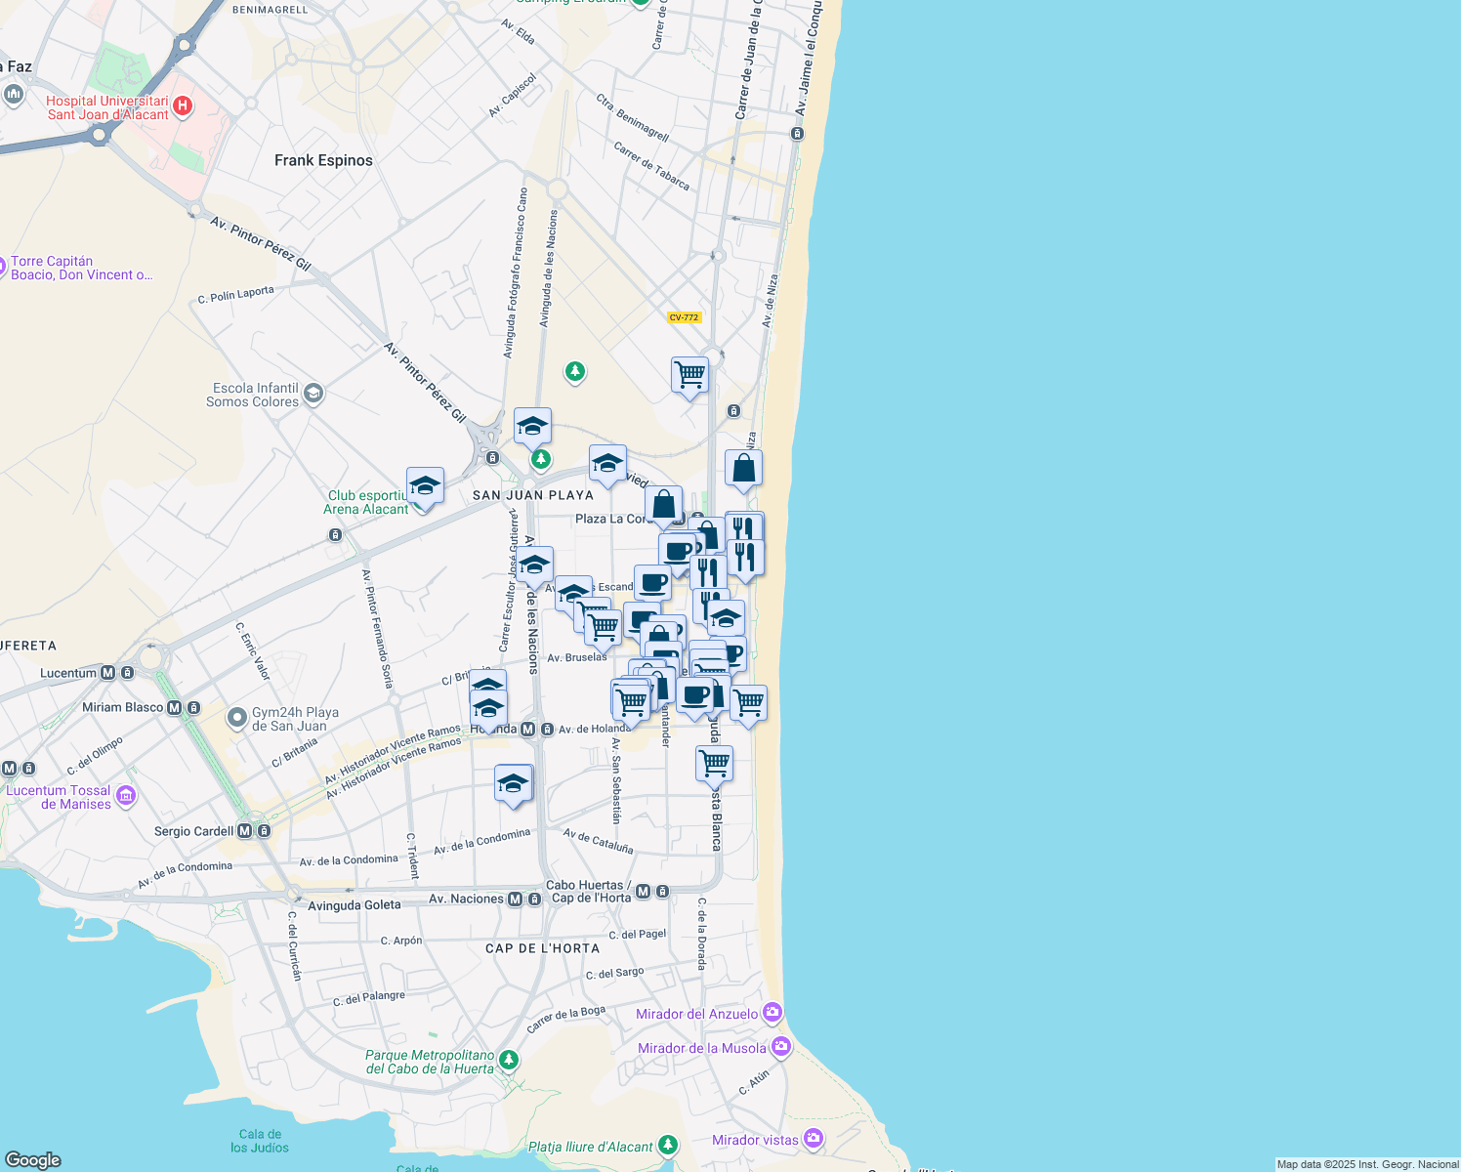The image size is (1461, 1172).
Task: Click the Hospital Universitari Sant Joan d'Alacant H icon
Action: pyautogui.click(x=183, y=105)
